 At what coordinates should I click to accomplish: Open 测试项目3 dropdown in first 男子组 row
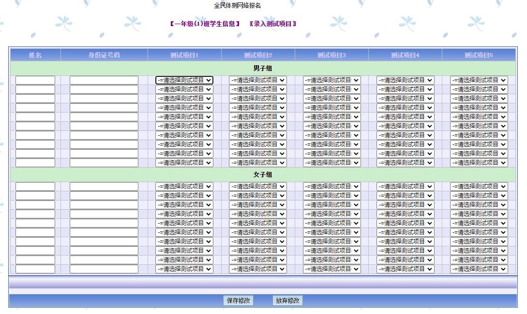331,80
